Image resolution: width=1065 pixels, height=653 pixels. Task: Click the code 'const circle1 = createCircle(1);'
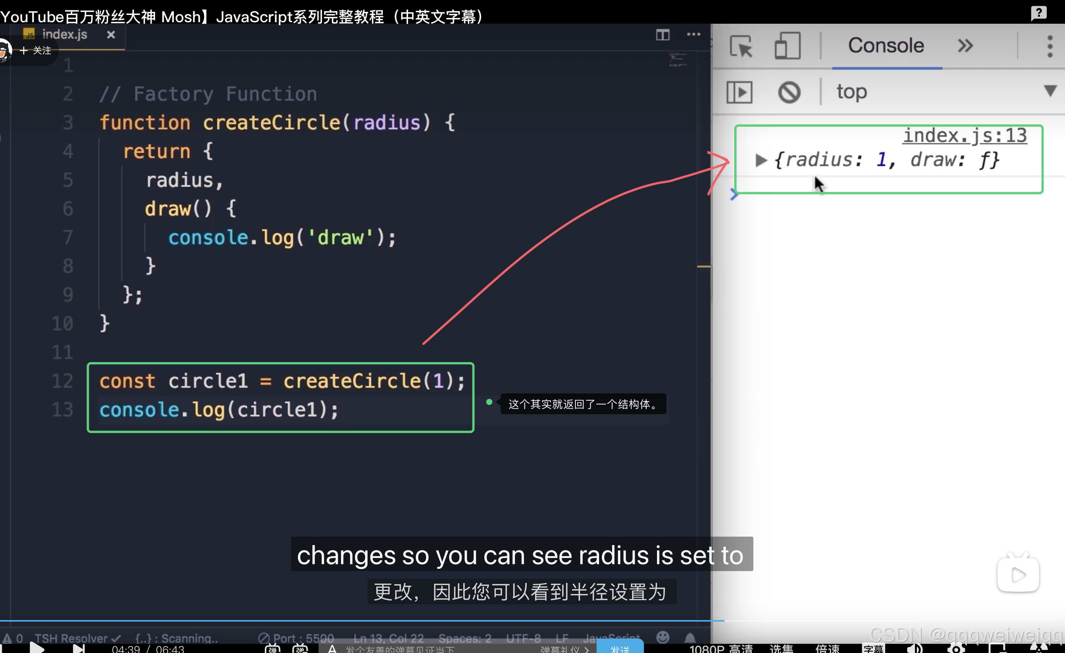[282, 381]
